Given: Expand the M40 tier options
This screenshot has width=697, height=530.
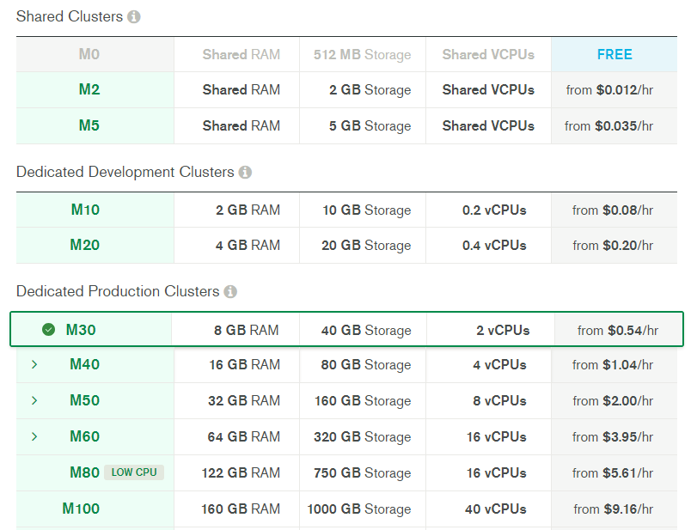Looking at the screenshot, I should [x=34, y=365].
